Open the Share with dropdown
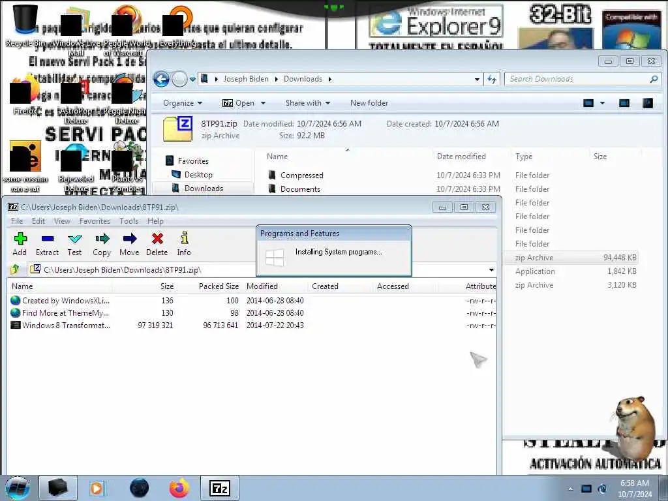 [308, 103]
